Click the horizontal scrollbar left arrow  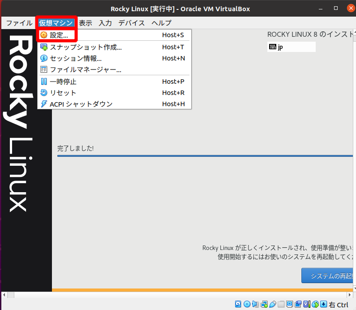(4, 295)
